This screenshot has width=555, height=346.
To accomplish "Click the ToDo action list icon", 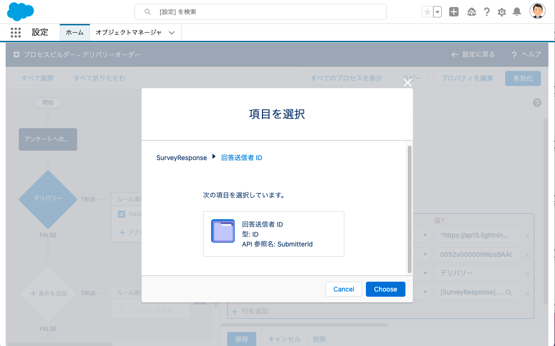I will tap(121, 214).
